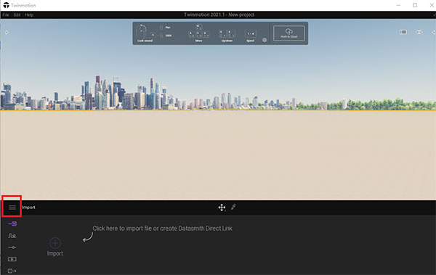Minimize the Twinmotion window
Viewport: 436px width, 275px height.
pyautogui.click(x=398, y=5)
